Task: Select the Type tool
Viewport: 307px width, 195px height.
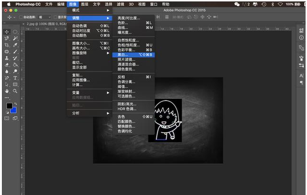Action: [x=15, y=78]
